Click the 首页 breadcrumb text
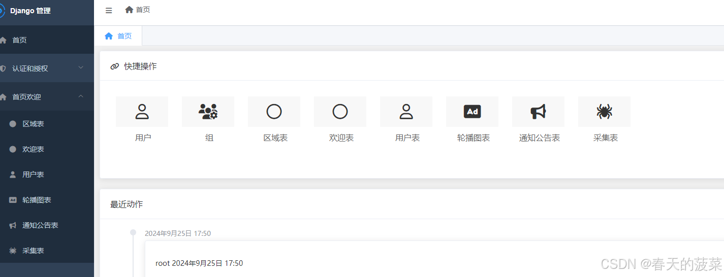 (x=143, y=10)
